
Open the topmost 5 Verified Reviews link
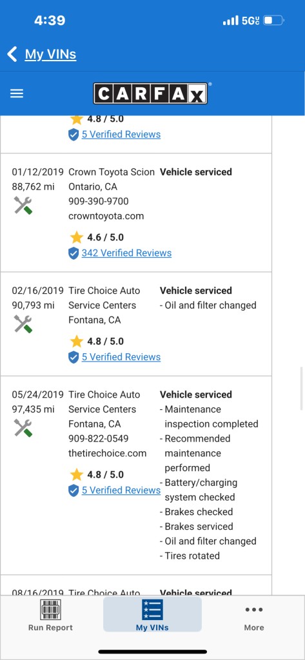tap(121, 134)
